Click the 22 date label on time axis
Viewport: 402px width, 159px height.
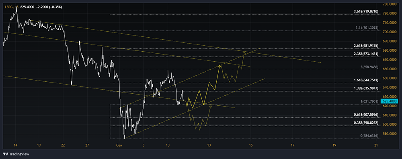[63, 145]
